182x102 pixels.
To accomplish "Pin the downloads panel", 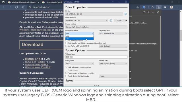I will pos(158,12).
